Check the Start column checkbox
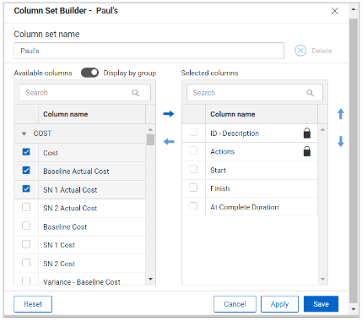This screenshot has height=321, width=362. (193, 169)
